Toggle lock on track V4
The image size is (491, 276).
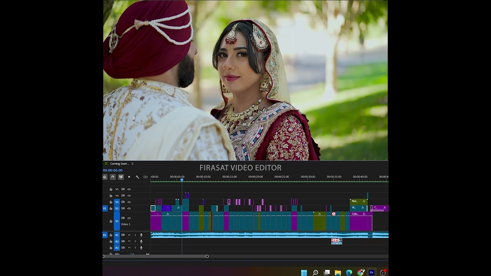click(x=111, y=195)
